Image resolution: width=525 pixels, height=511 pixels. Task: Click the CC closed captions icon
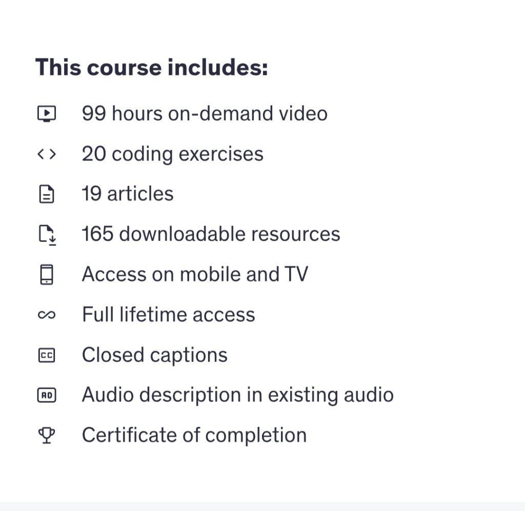pyautogui.click(x=47, y=355)
